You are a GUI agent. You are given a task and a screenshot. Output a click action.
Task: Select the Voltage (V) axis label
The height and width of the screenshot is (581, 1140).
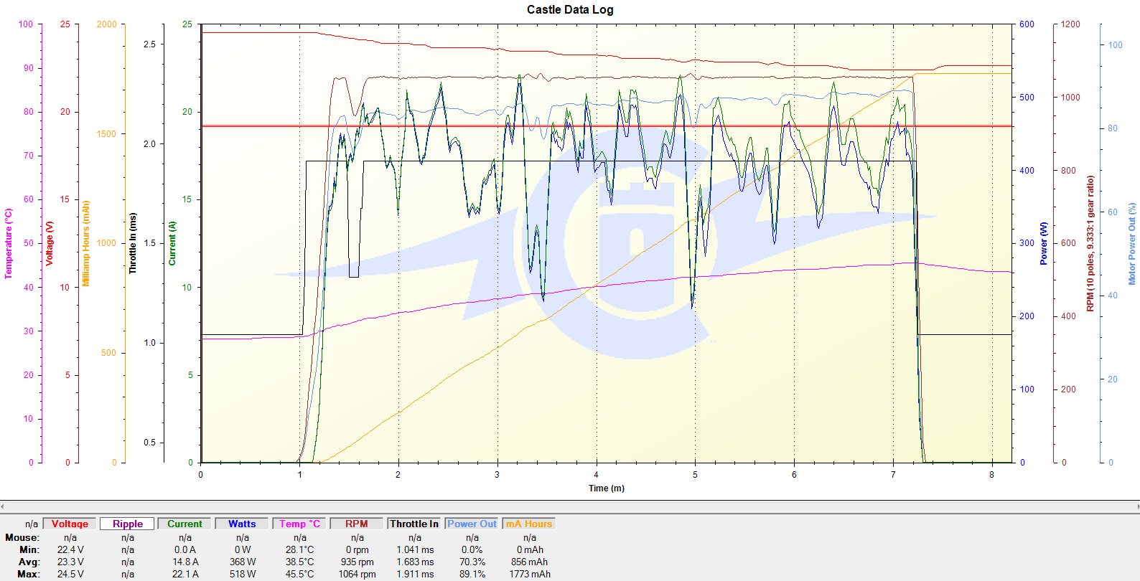(x=50, y=244)
